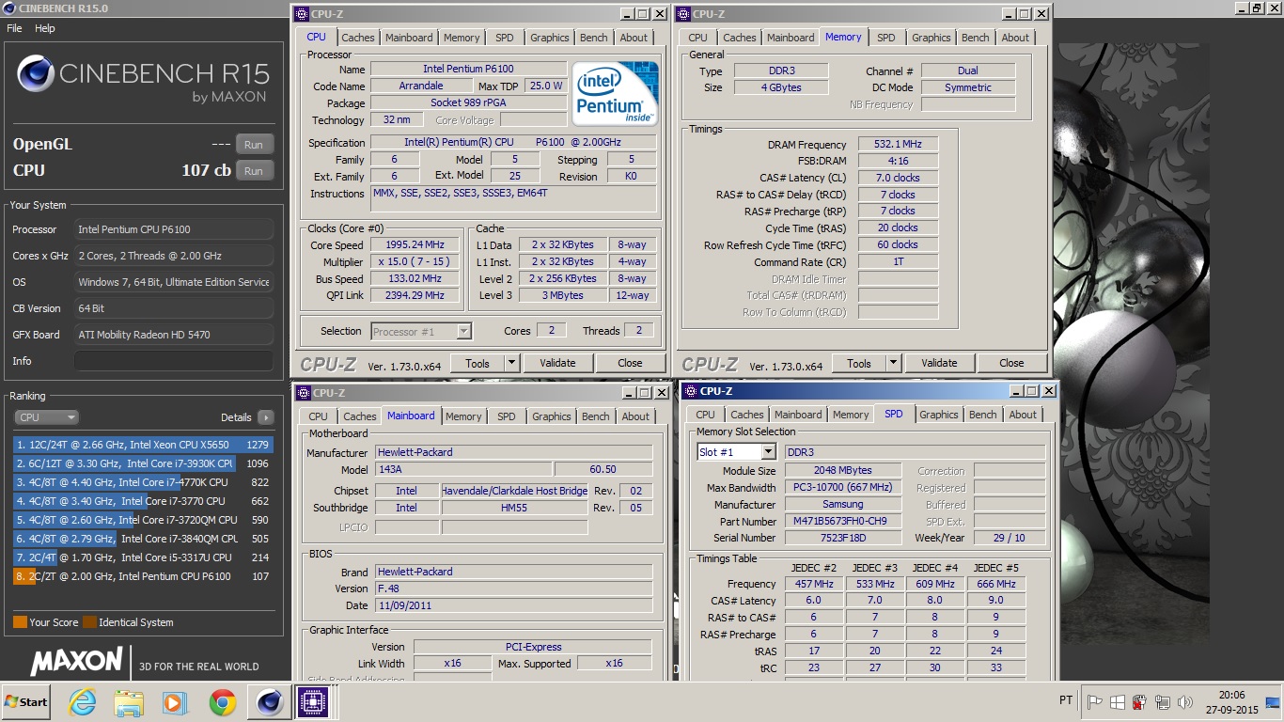This screenshot has height=722, width=1284.
Task: Click the brown Identical System swatch
Action: 89,622
